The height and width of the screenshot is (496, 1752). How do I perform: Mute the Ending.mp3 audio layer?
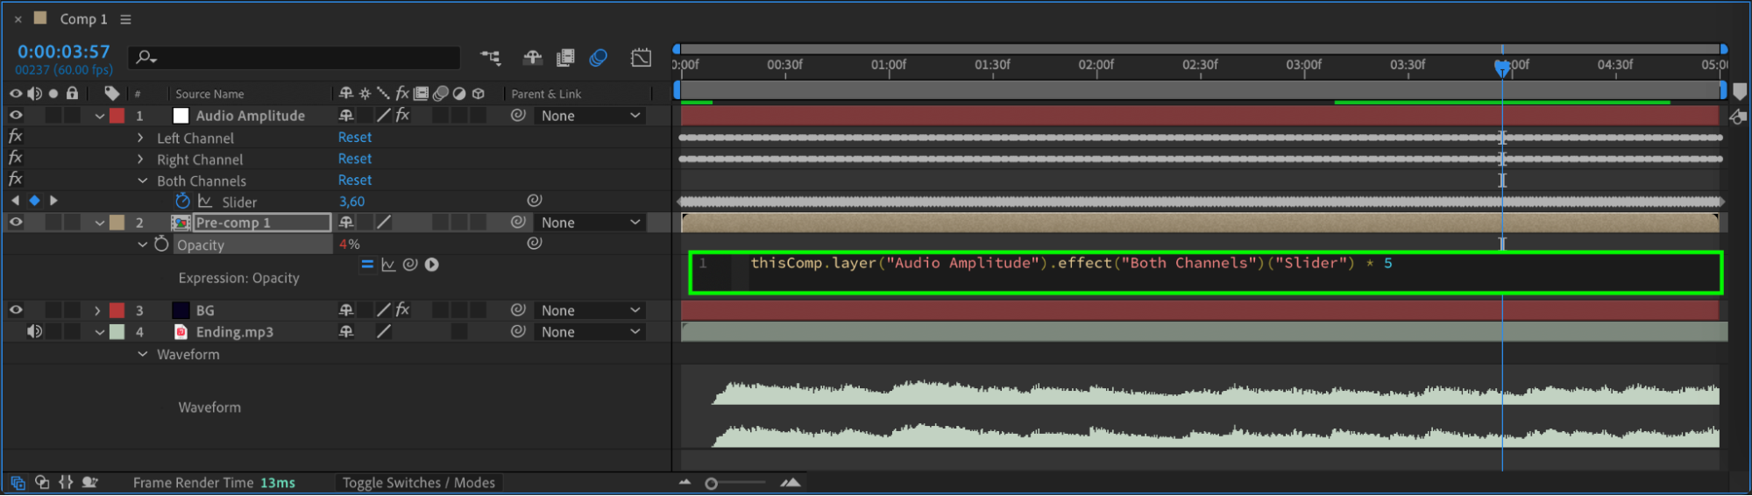pyautogui.click(x=34, y=332)
